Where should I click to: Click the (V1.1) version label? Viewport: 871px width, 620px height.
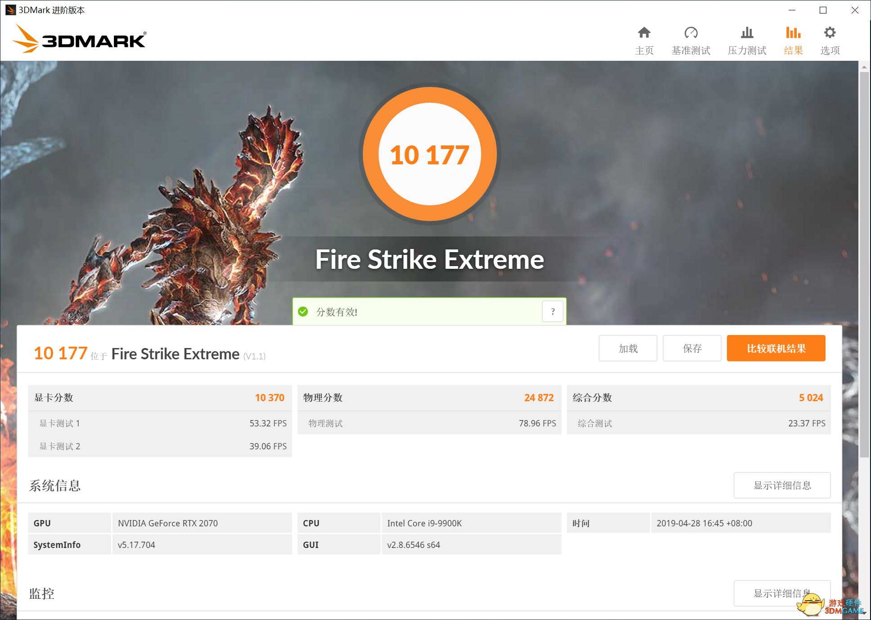(x=254, y=356)
